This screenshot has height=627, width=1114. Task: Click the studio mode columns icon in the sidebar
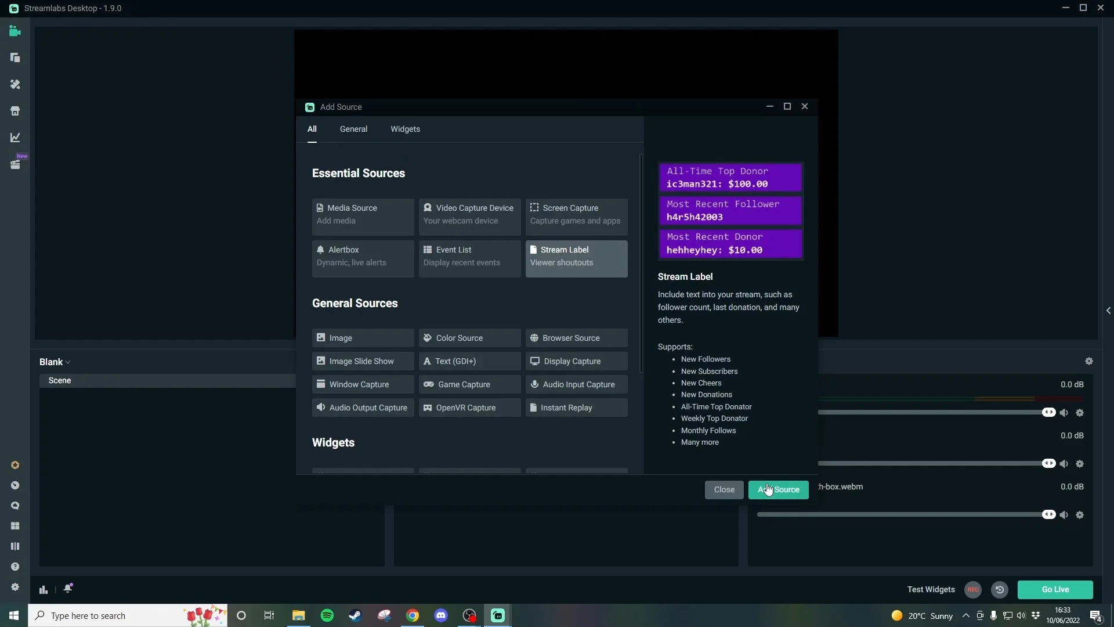pyautogui.click(x=15, y=546)
